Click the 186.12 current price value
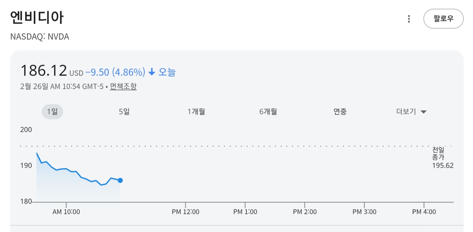473x232 pixels. point(44,71)
